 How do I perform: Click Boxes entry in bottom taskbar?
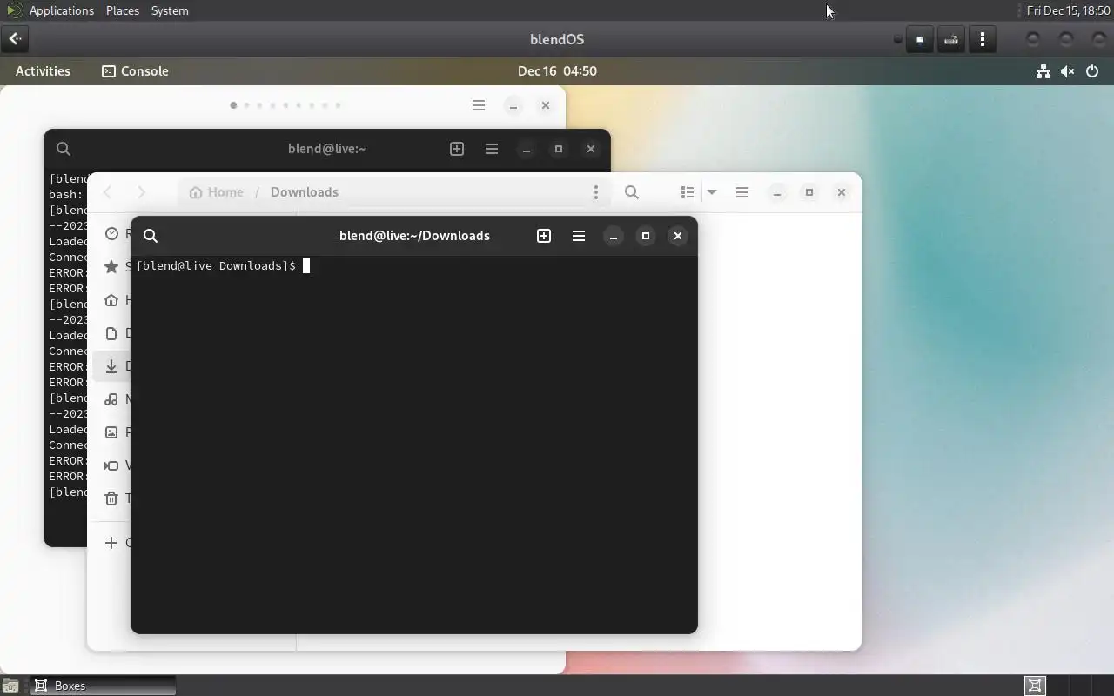pyautogui.click(x=104, y=686)
